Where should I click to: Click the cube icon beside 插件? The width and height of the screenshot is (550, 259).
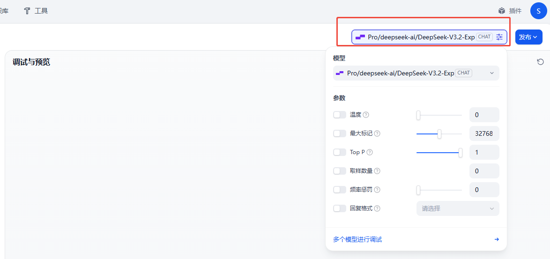[x=502, y=11]
